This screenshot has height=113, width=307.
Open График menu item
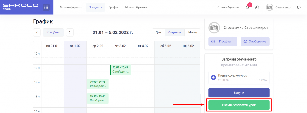pyautogui.click(x=114, y=7)
